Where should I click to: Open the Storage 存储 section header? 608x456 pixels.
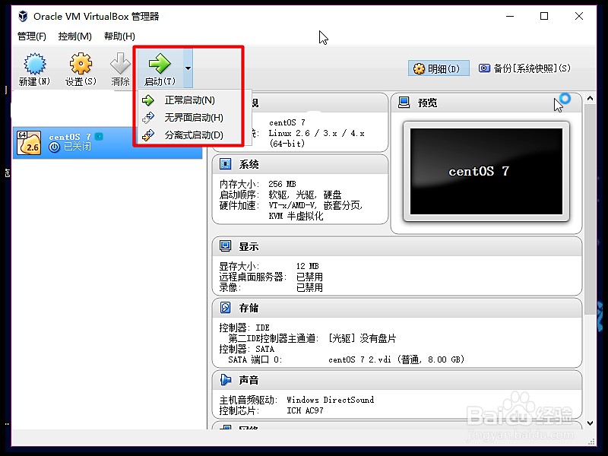coord(397,308)
